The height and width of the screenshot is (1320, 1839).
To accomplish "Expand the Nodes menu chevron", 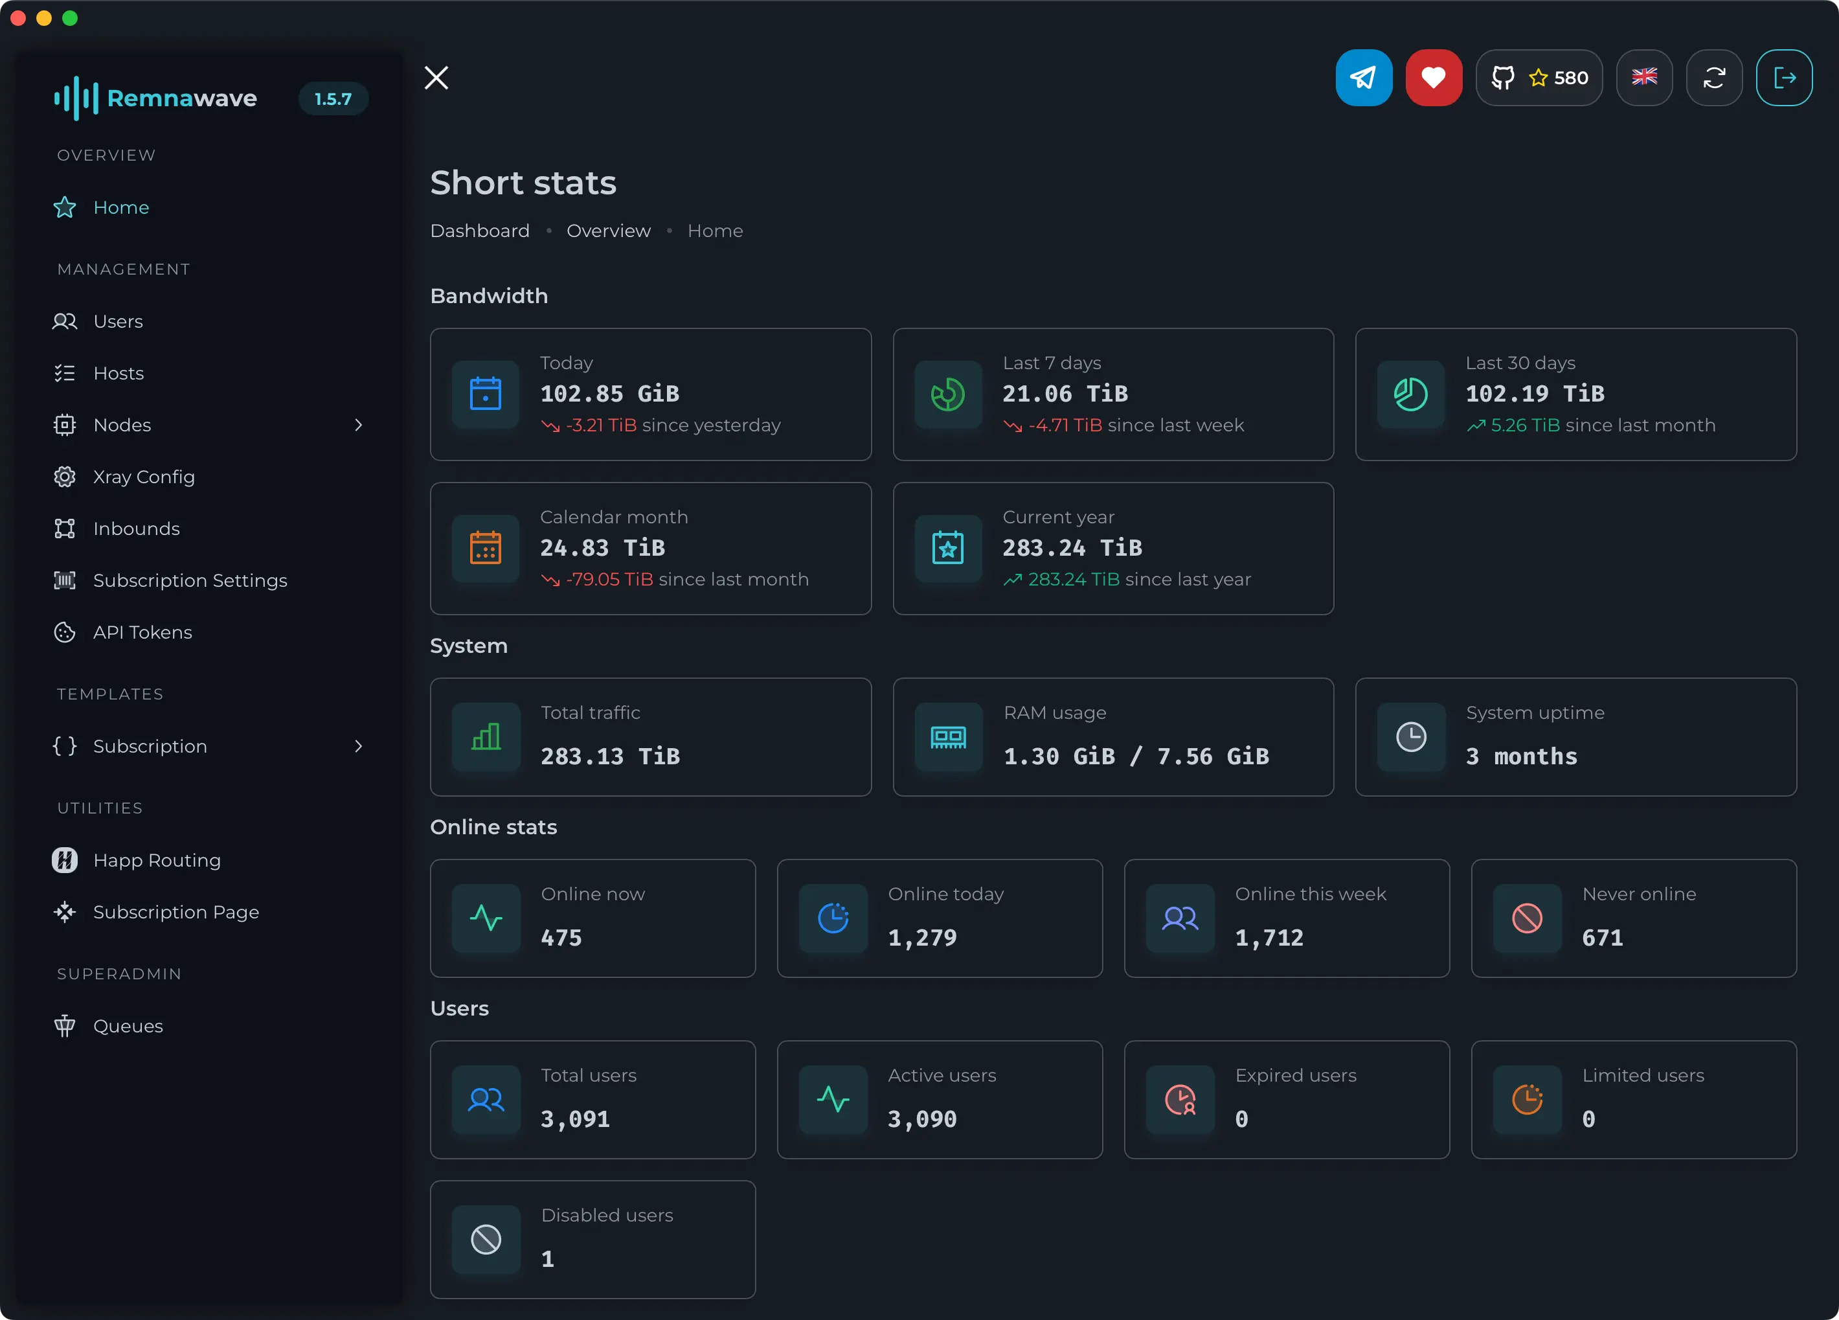I will tap(358, 425).
